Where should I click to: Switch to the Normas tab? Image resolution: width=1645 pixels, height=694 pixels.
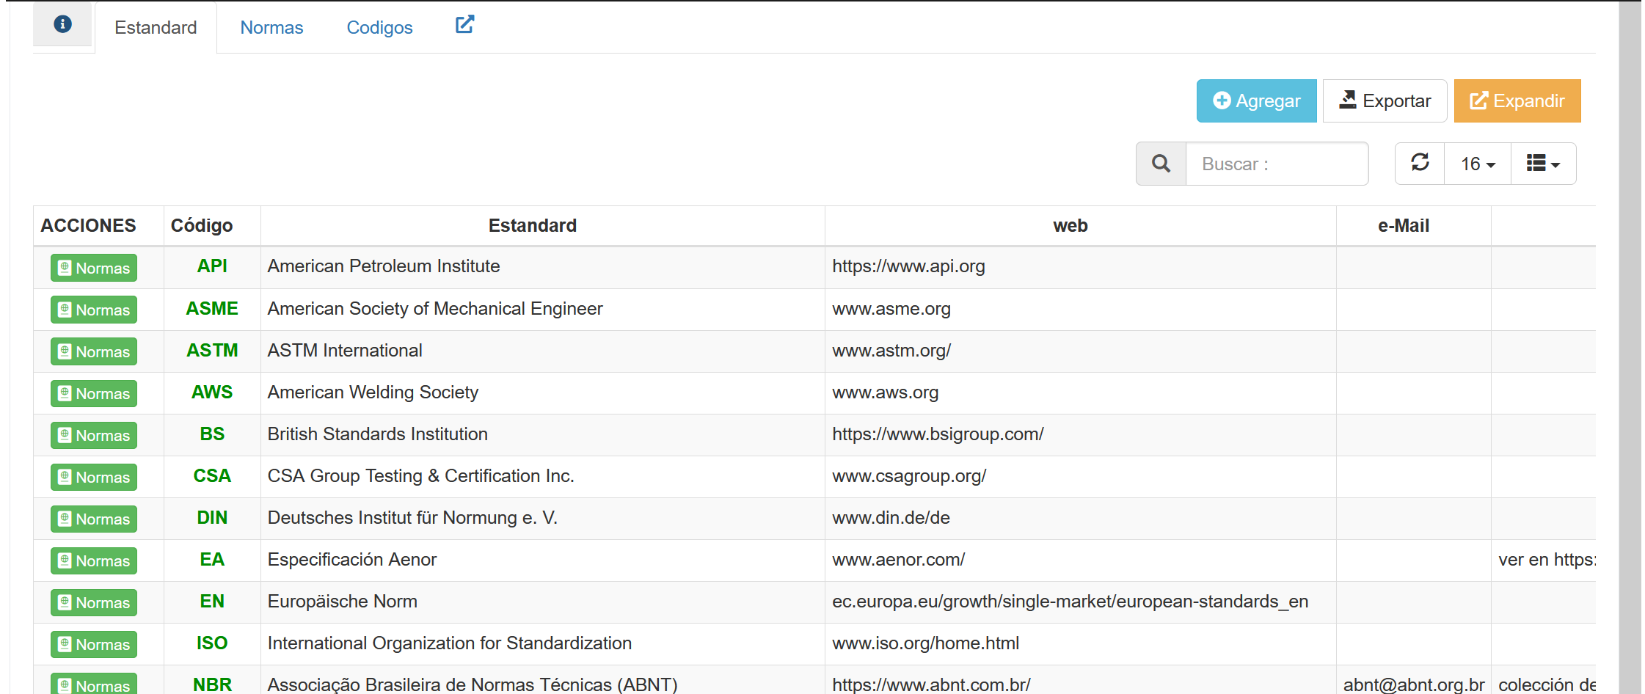(271, 28)
